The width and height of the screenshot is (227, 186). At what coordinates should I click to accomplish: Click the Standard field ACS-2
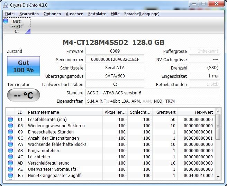153,93
